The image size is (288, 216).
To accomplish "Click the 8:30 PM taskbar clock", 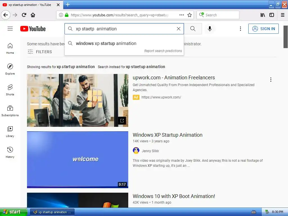I will pos(277,212).
